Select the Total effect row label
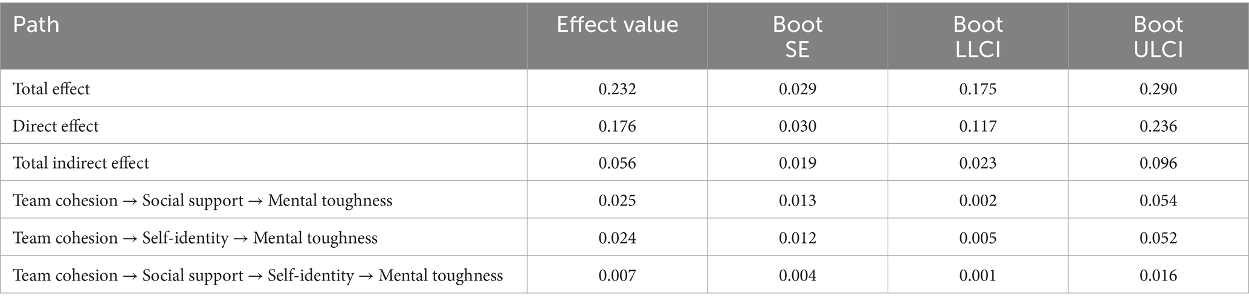Image resolution: width=1249 pixels, height=304 pixels. 51,89
